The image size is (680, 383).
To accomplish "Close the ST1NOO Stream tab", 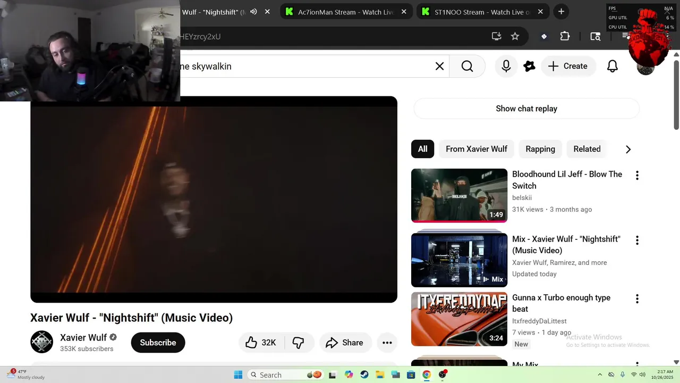I will click(540, 12).
